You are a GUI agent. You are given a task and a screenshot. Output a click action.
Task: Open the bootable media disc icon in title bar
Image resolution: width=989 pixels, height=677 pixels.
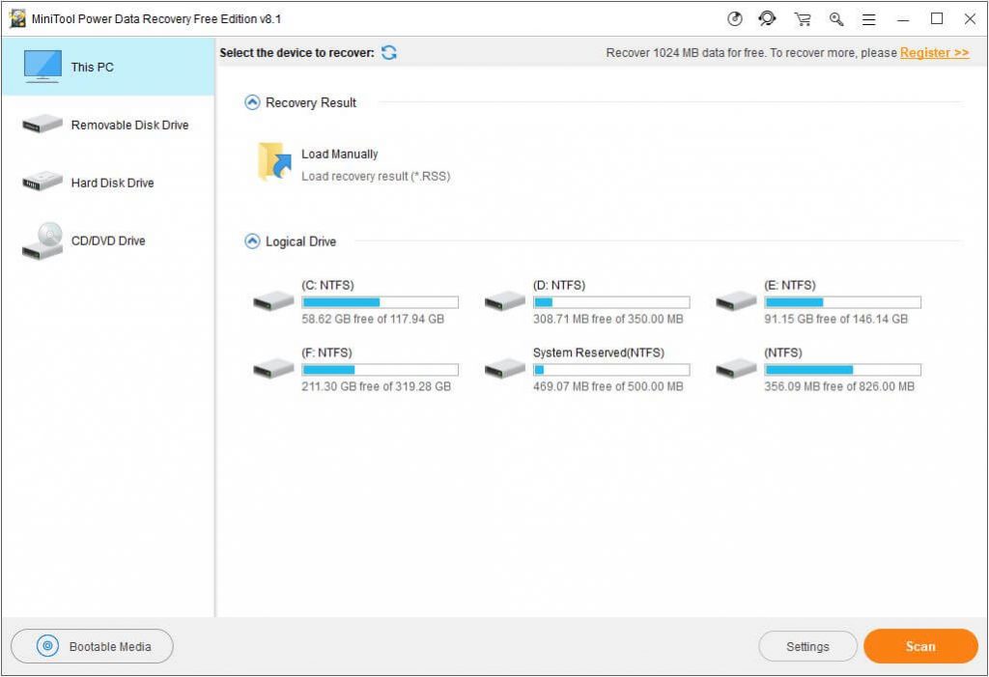click(735, 19)
